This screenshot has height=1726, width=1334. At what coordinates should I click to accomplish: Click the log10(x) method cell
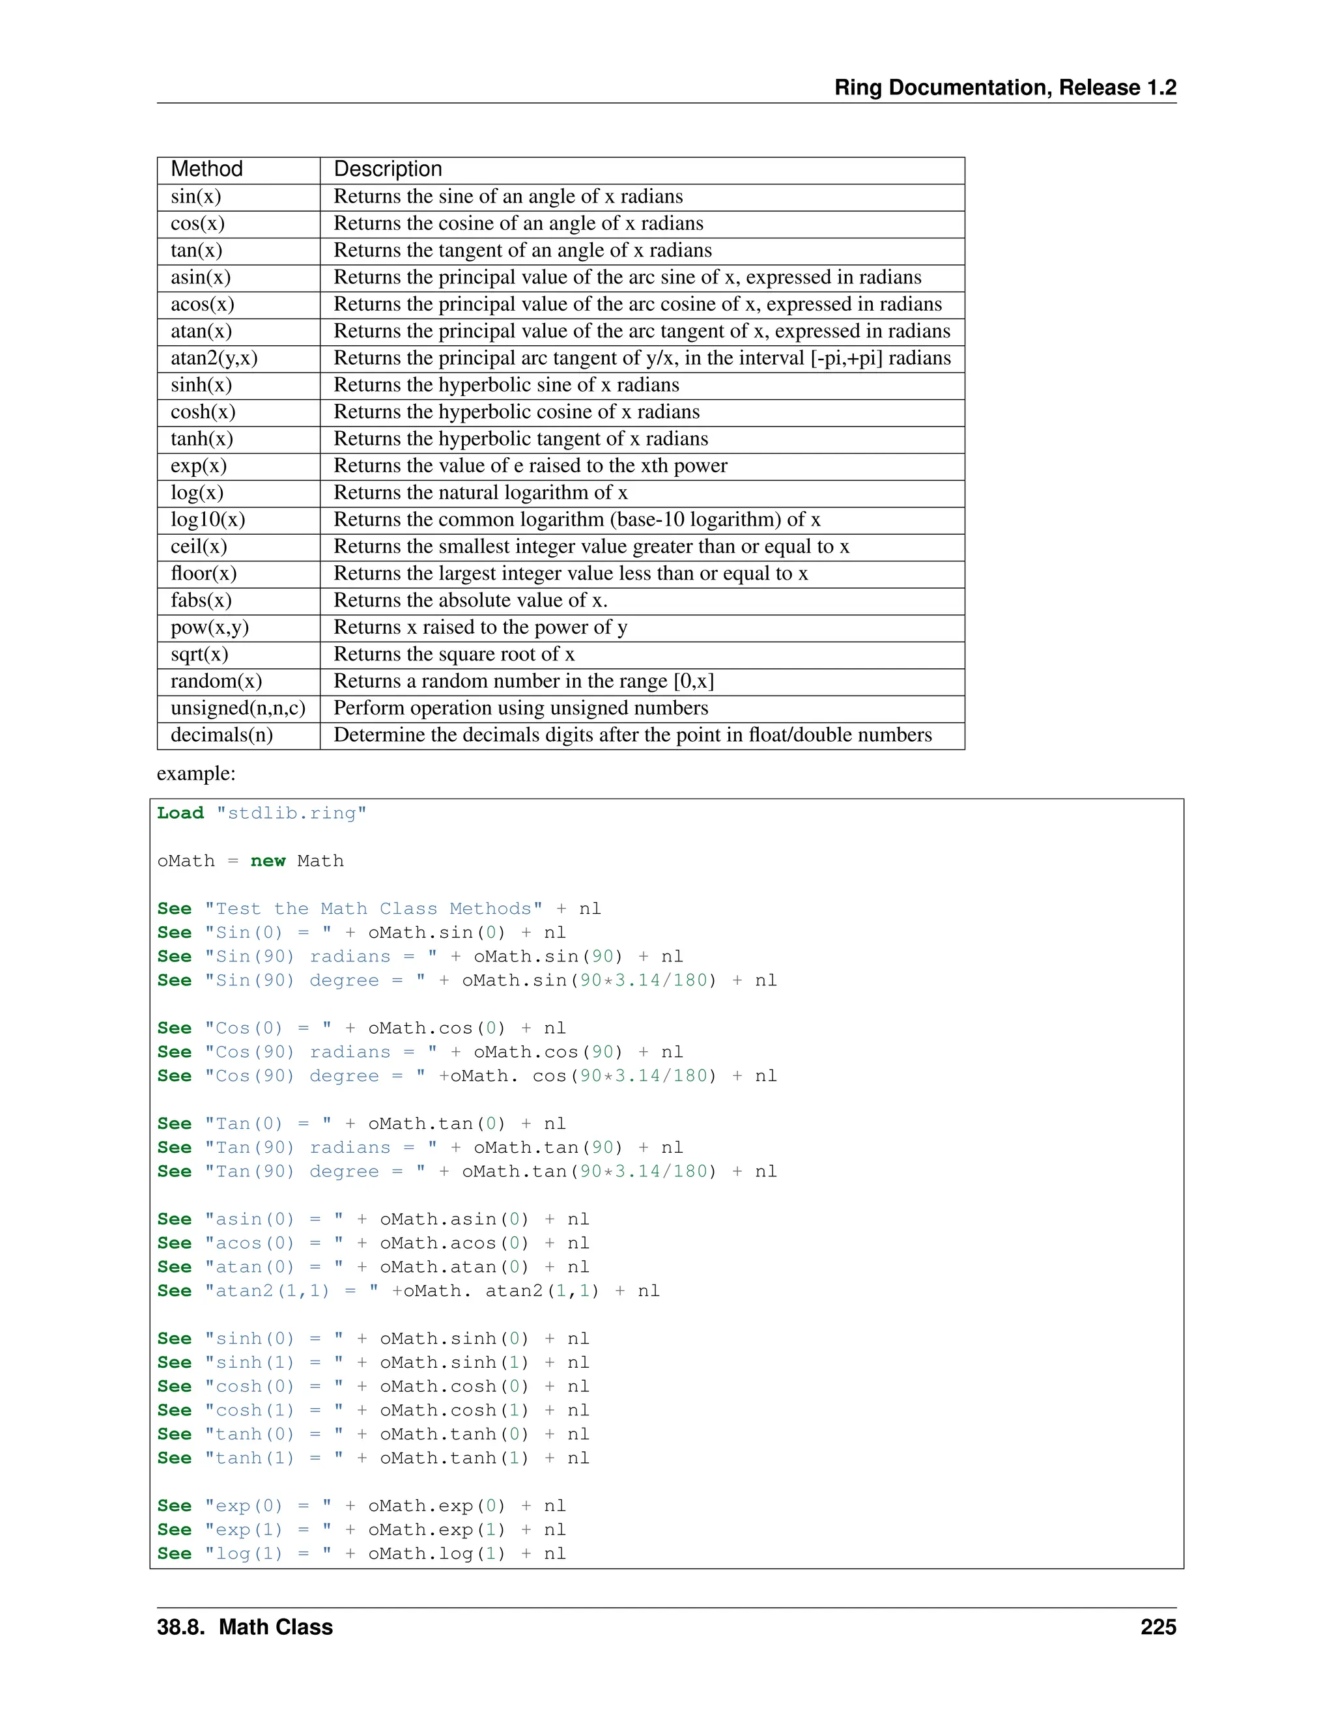pyautogui.click(x=208, y=519)
